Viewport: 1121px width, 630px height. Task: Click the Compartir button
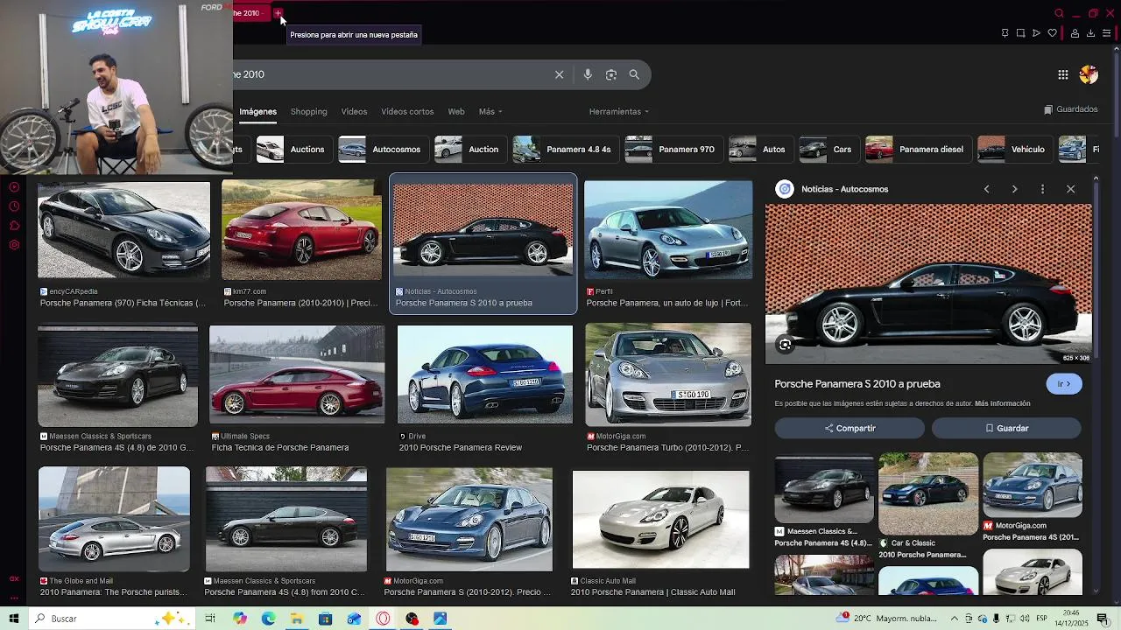tap(850, 428)
